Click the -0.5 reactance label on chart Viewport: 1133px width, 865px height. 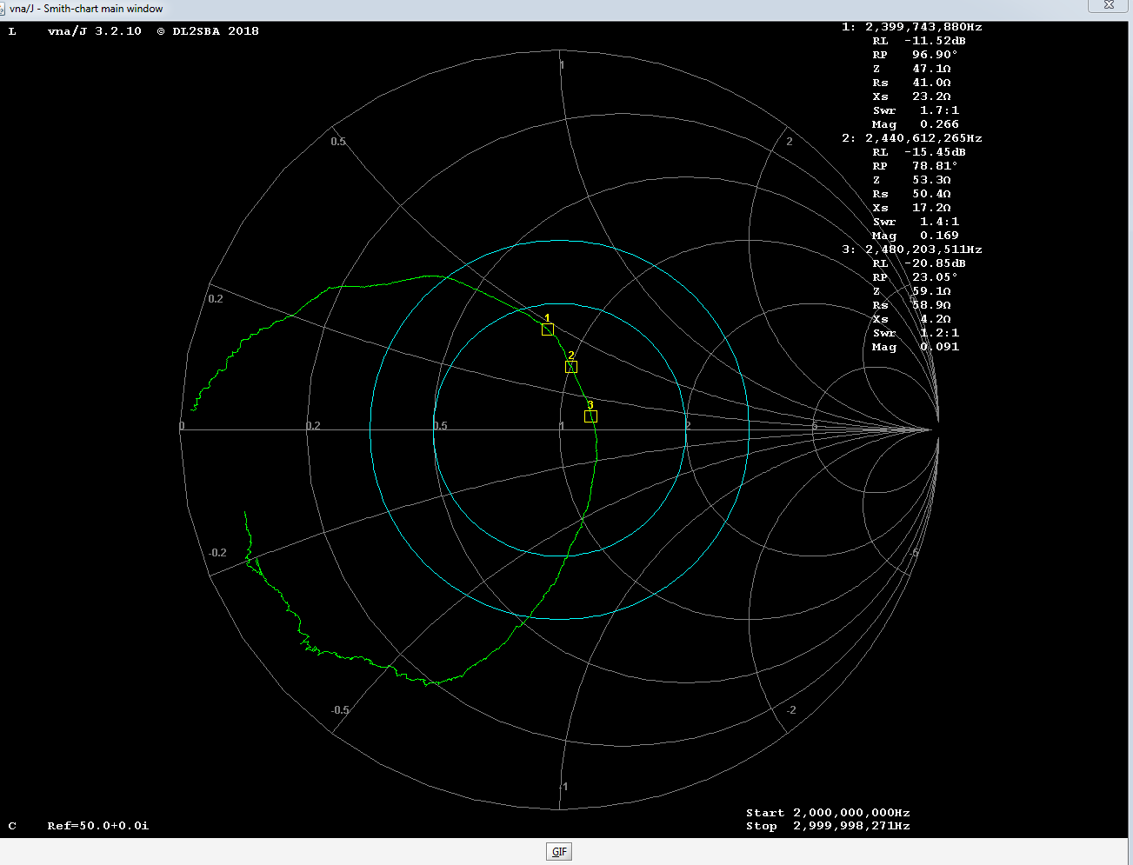[340, 710]
